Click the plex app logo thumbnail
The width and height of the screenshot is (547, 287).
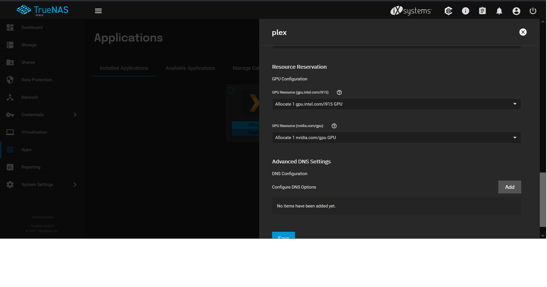click(251, 102)
